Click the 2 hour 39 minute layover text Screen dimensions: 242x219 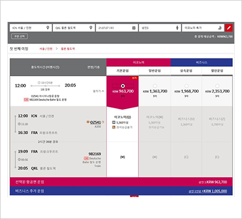point(48,142)
